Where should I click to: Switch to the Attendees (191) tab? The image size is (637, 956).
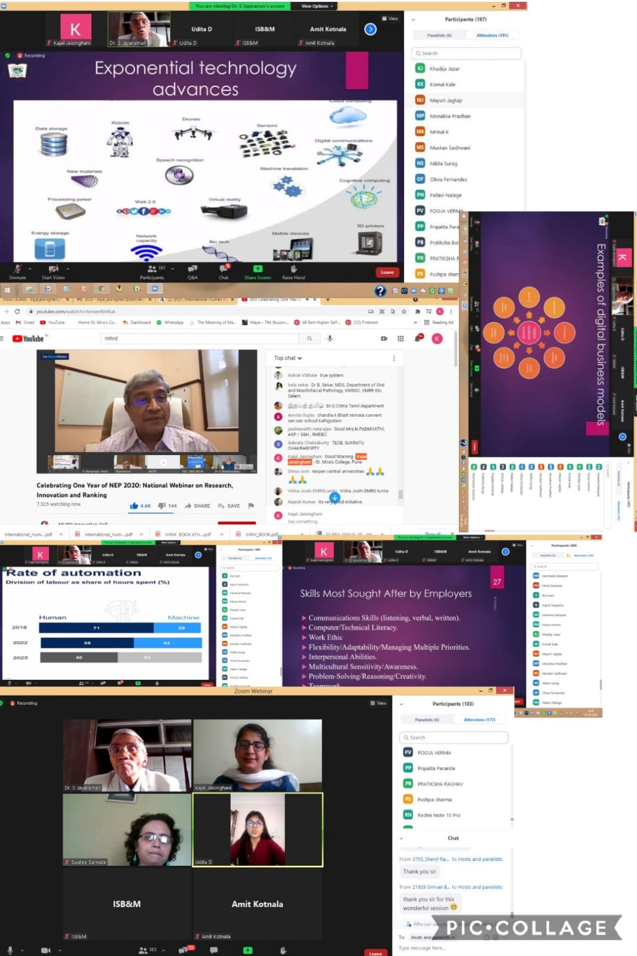click(492, 35)
